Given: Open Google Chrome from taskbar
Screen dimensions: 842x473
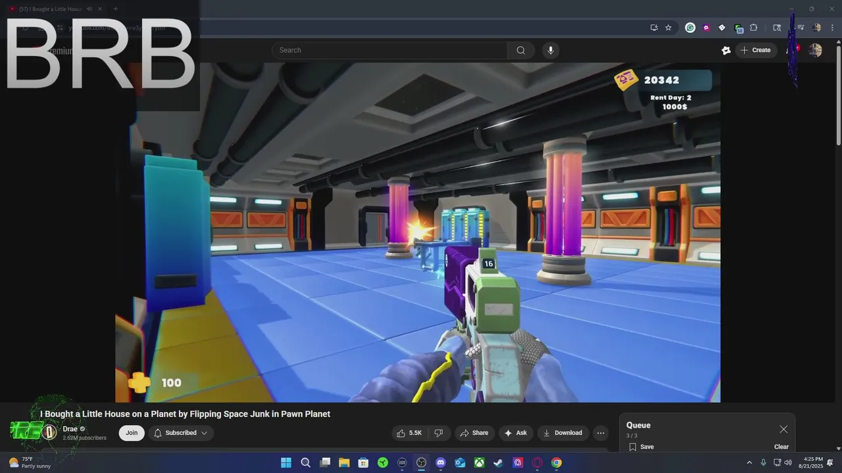Looking at the screenshot, I should [557, 462].
